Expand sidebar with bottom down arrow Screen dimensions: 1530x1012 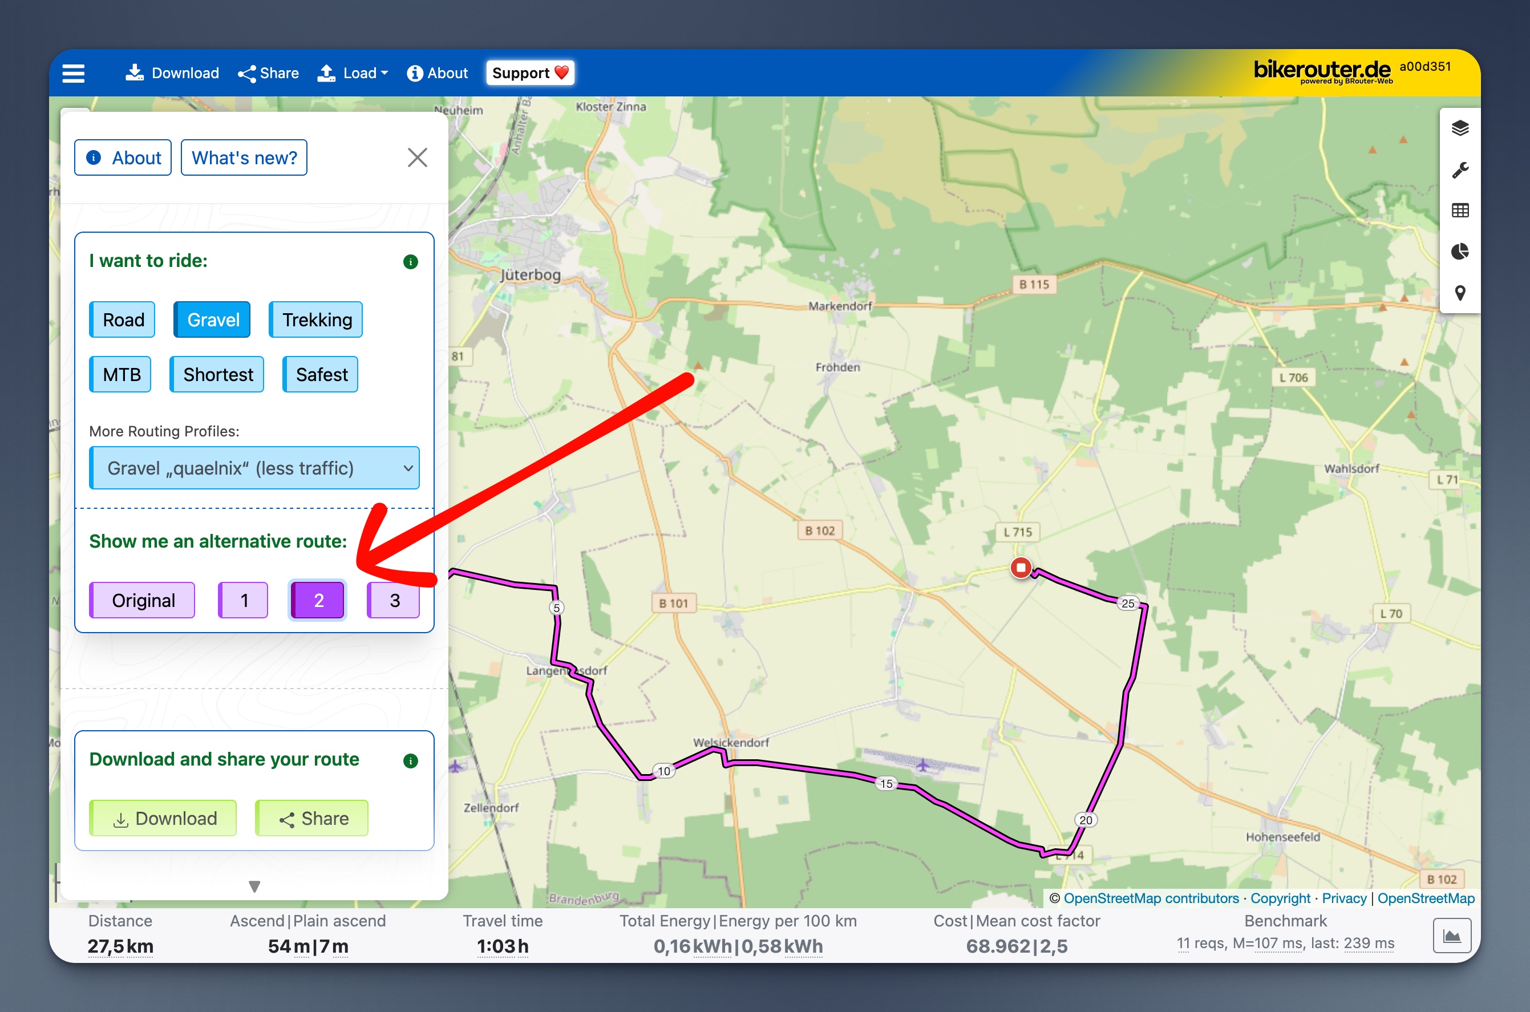pyautogui.click(x=254, y=886)
